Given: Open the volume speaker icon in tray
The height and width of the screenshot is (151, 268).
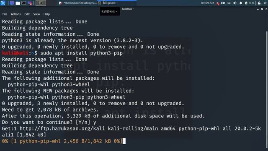Looking at the screenshot, I should [235, 3].
